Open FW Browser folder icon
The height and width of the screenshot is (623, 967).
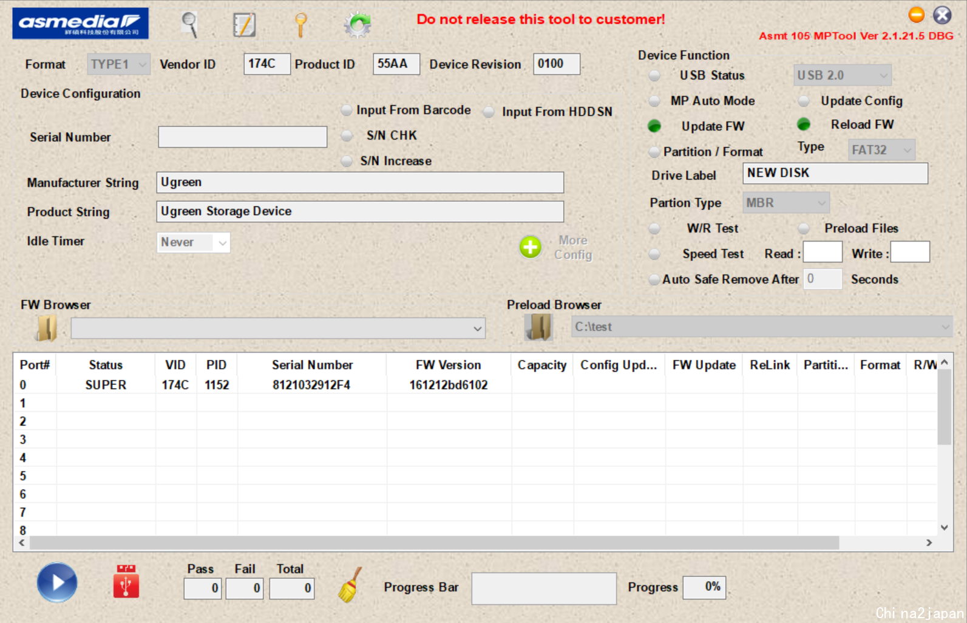[47, 328]
